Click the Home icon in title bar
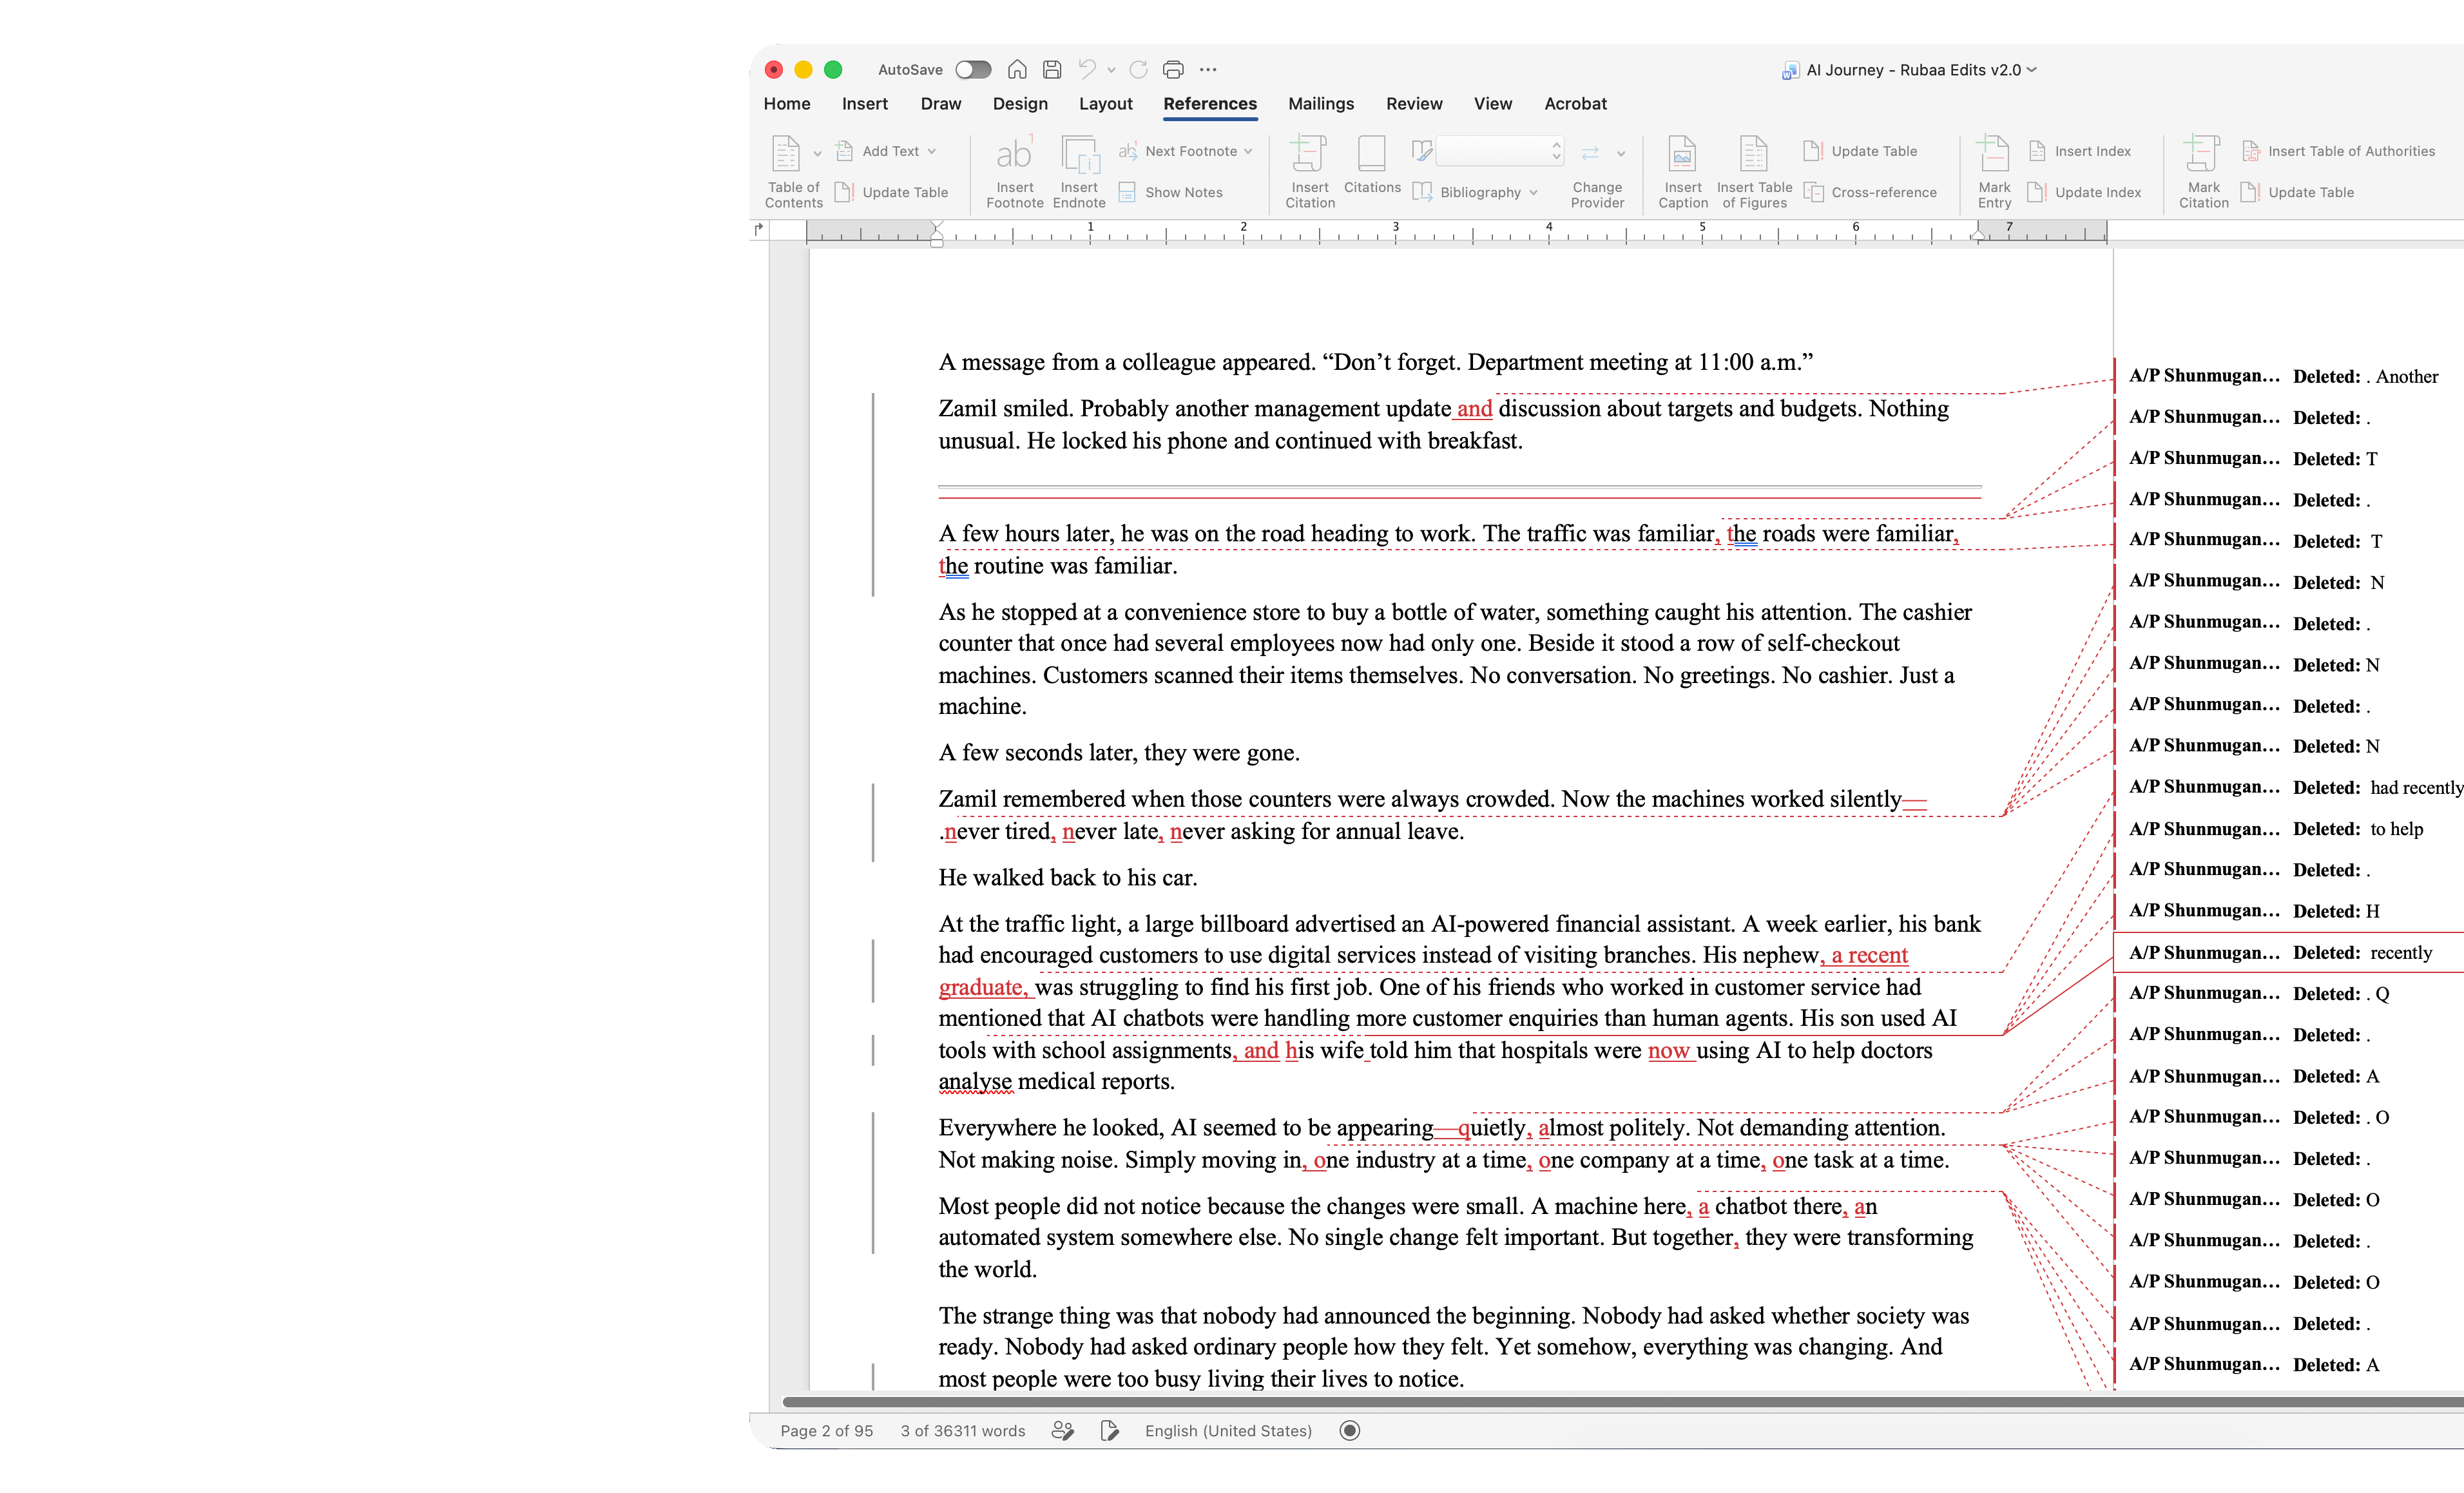2464x1493 pixels. pos(1017,69)
